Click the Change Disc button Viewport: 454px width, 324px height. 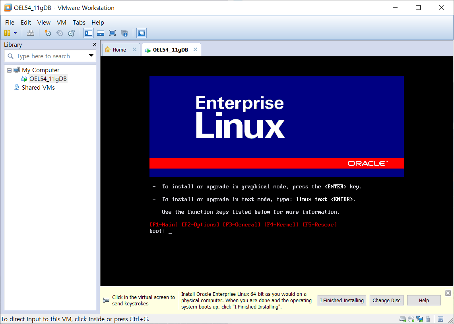[386, 300]
